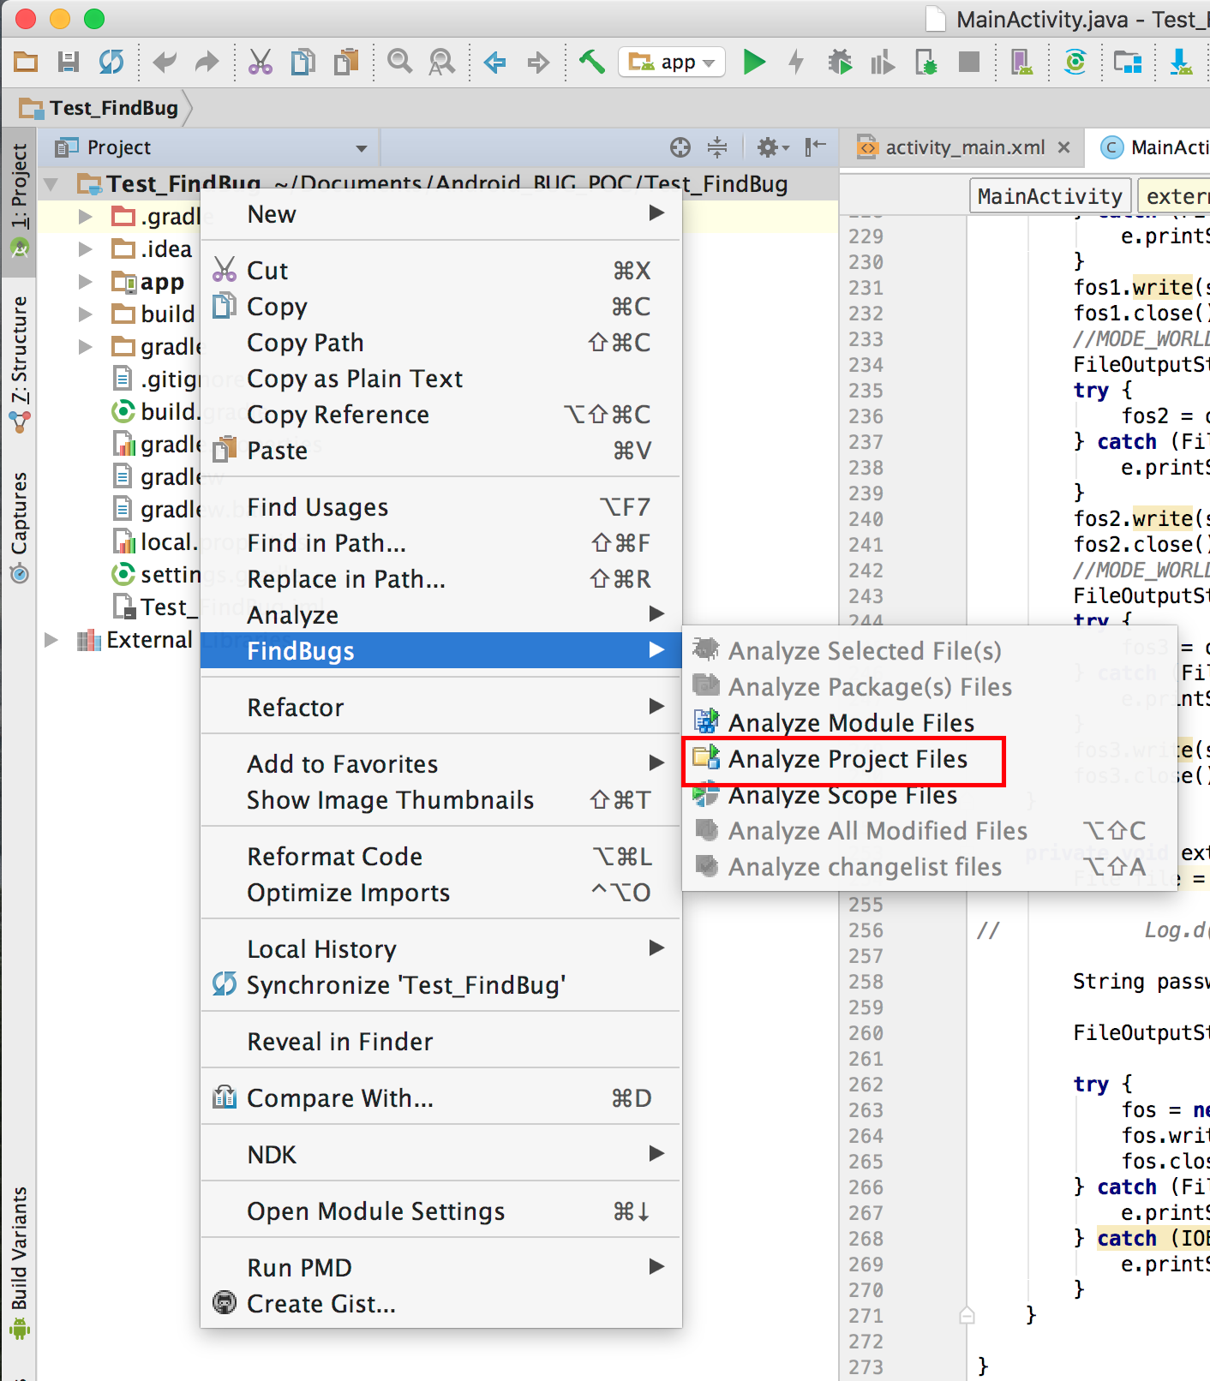Expand the app module folder
Viewport: 1210px width, 1381px height.
(85, 282)
